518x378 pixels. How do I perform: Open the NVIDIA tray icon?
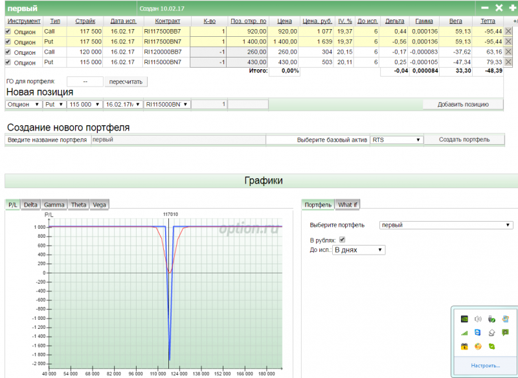coord(464,319)
